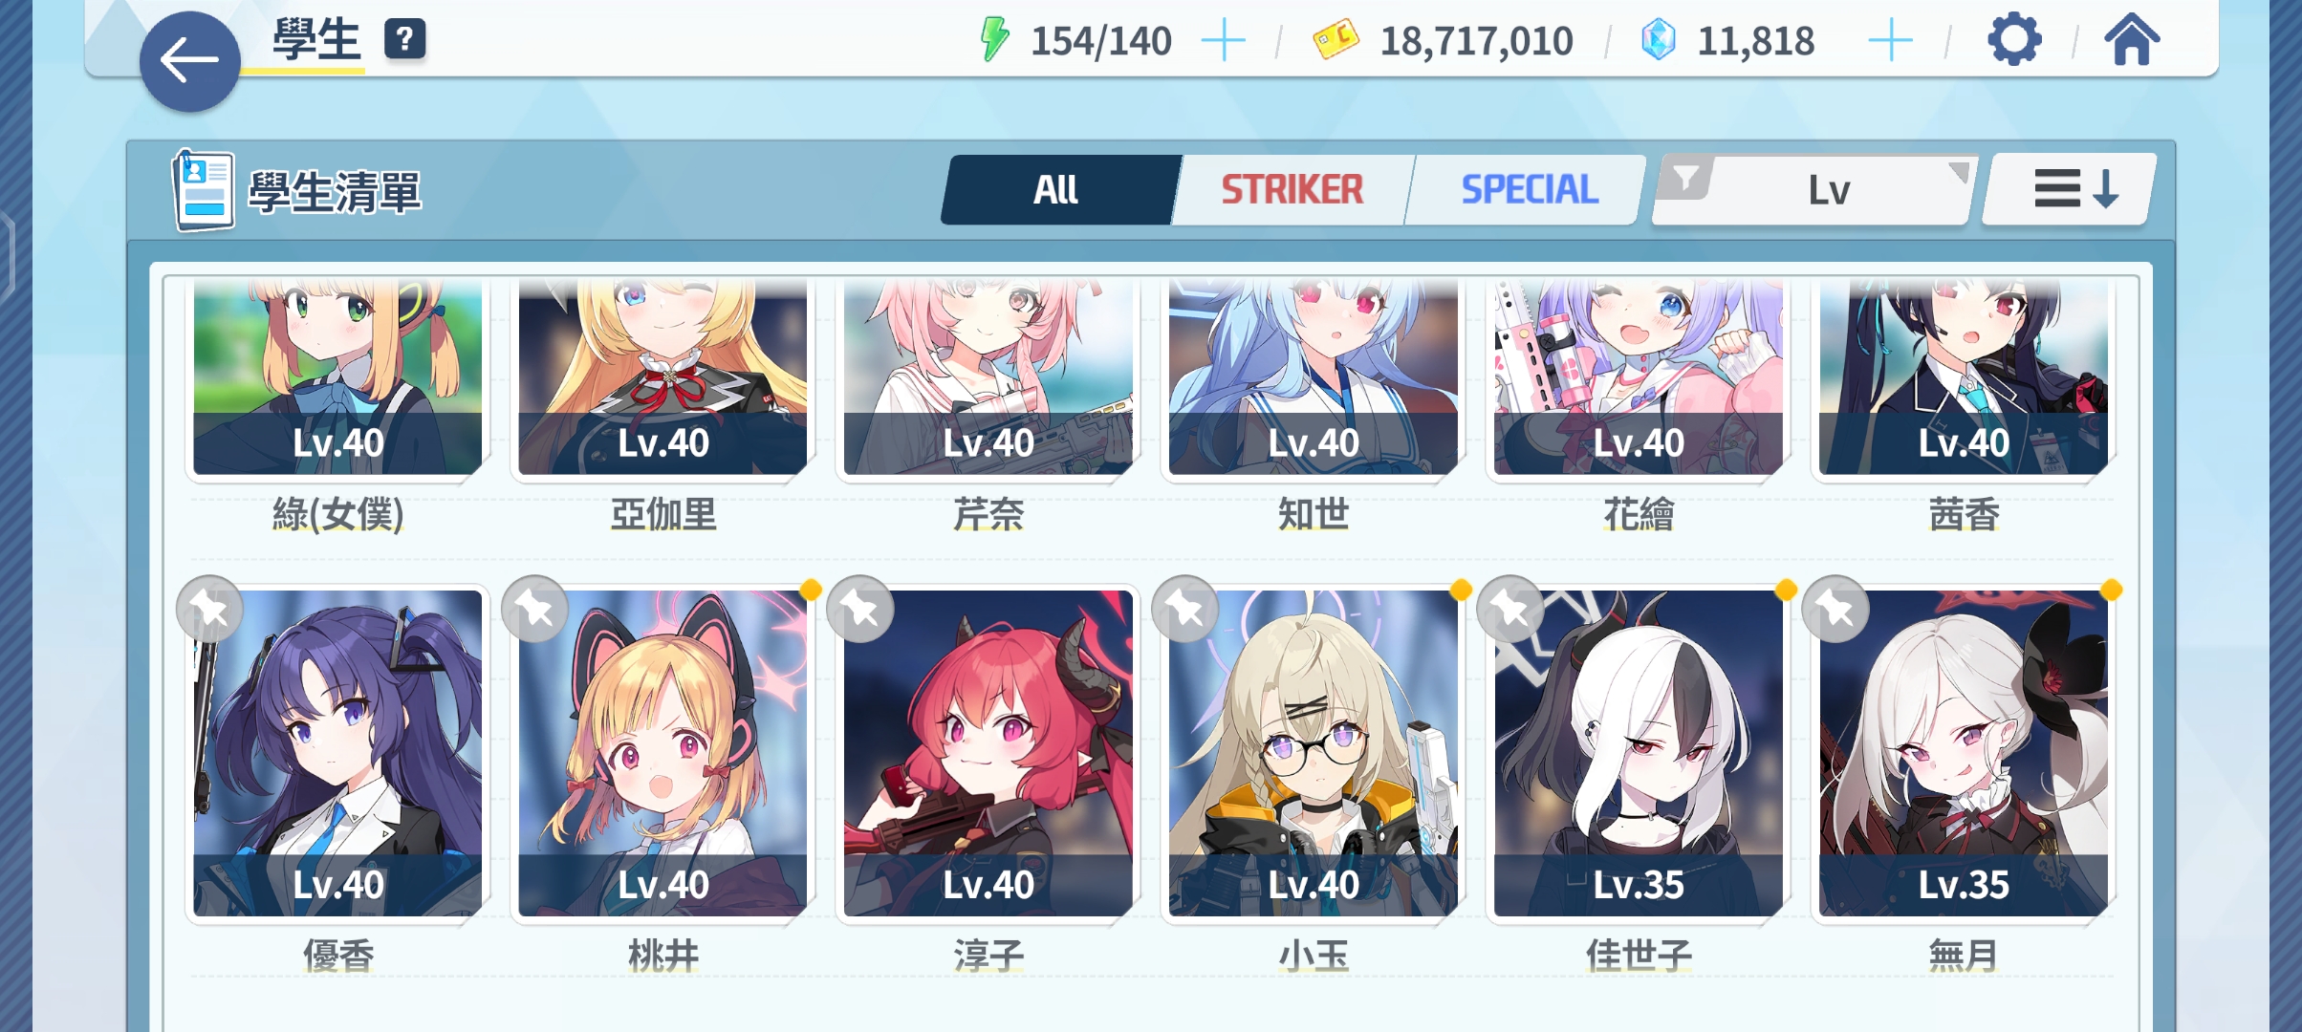Viewport: 2302px width, 1032px height.
Task: Toggle the pin on 優香's card
Action: coord(209,609)
